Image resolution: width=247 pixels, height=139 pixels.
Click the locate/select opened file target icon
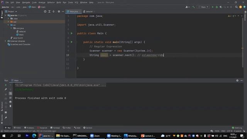point(45,12)
